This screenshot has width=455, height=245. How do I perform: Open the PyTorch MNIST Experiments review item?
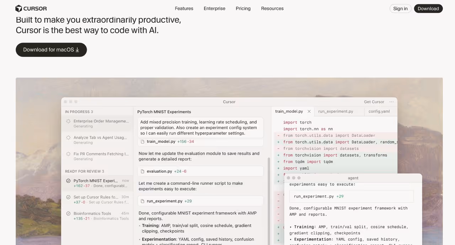97,183
